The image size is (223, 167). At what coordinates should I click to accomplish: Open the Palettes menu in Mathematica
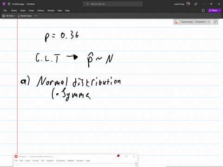click(71, 161)
